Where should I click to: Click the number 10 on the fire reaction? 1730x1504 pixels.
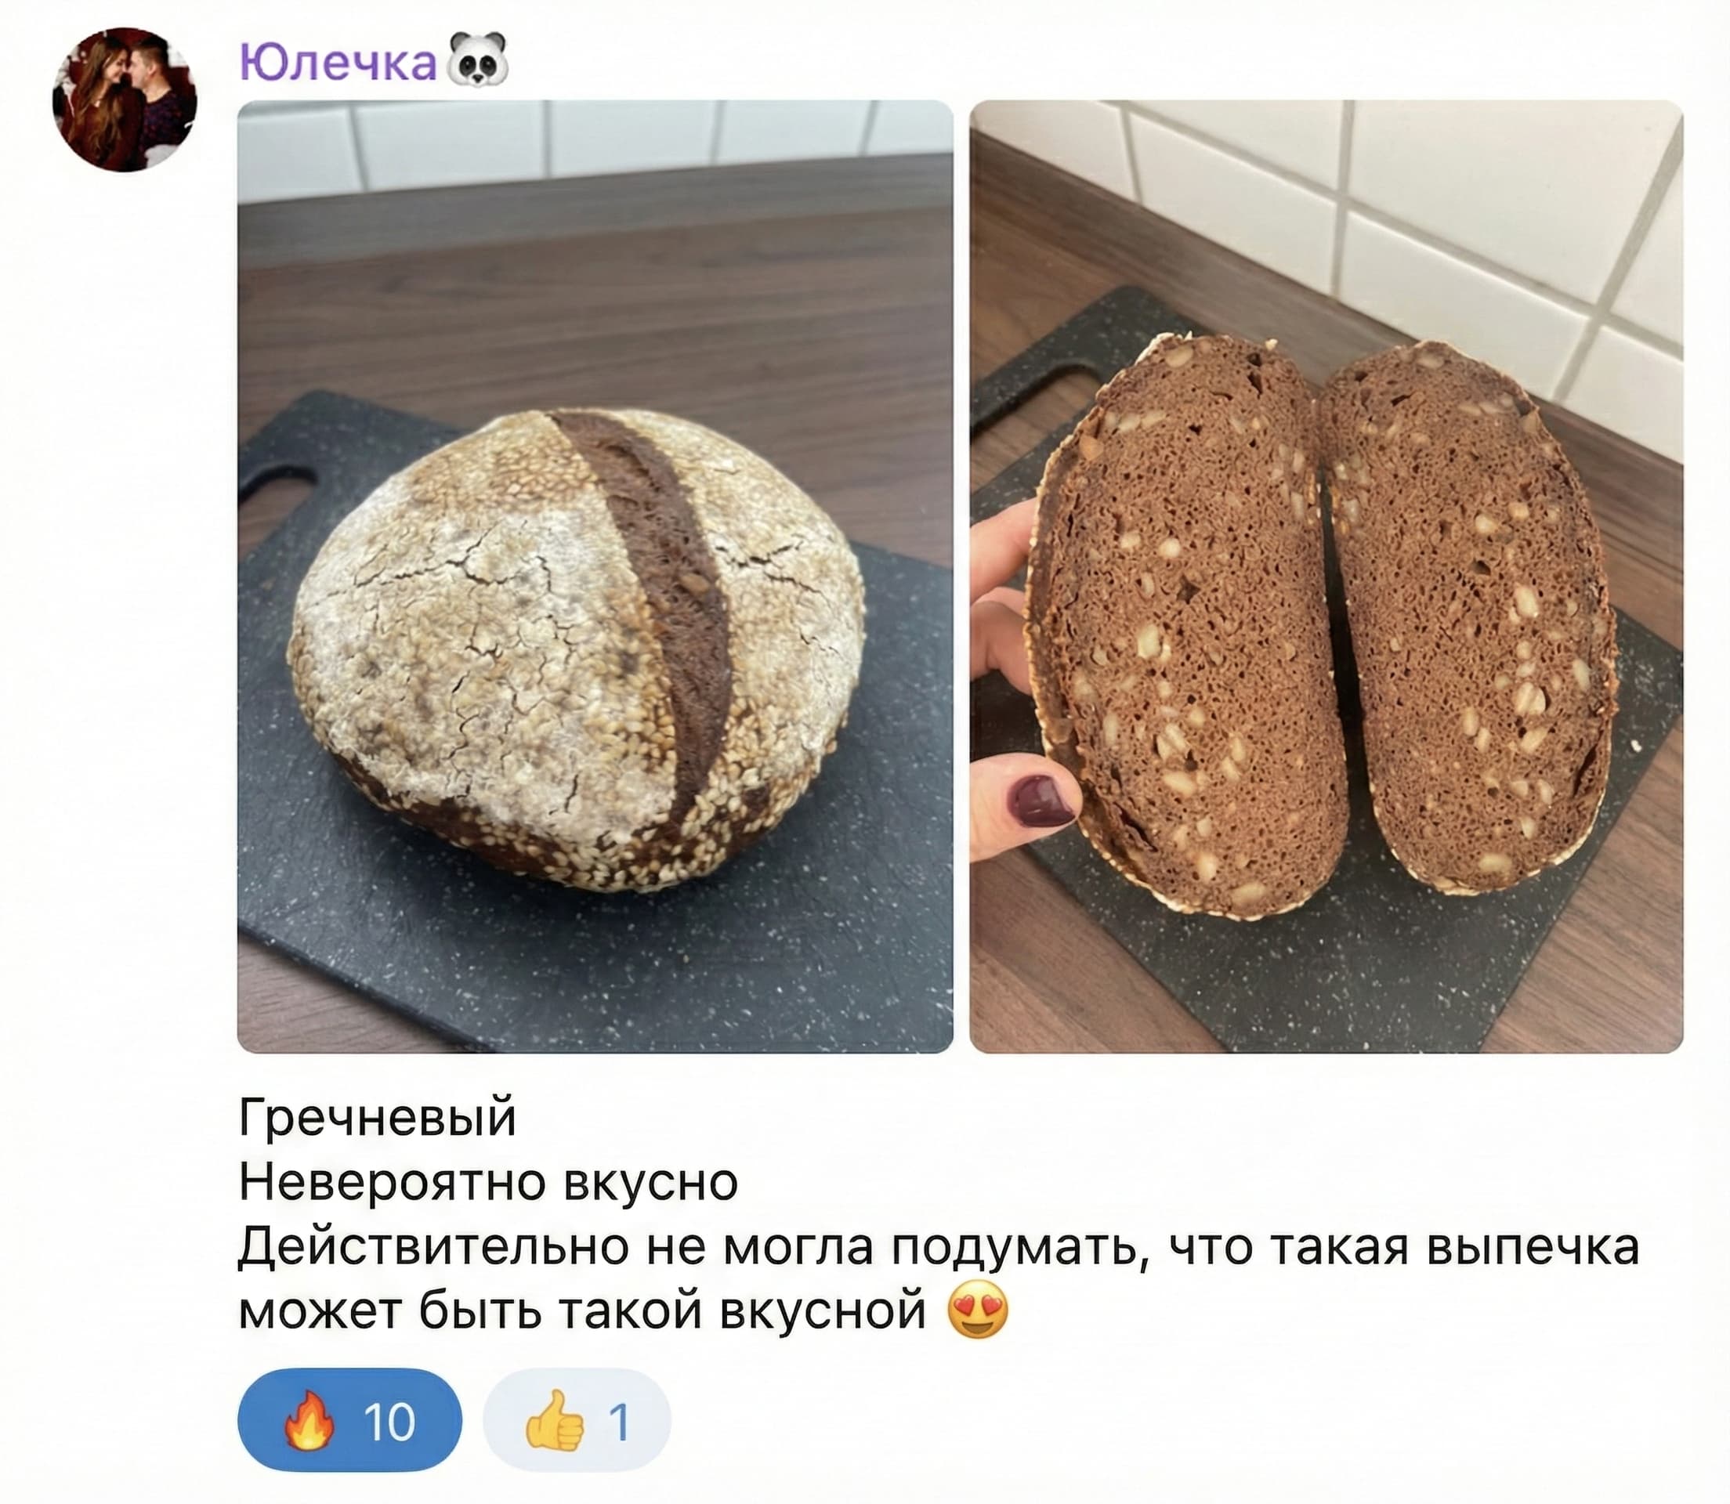389,1421
